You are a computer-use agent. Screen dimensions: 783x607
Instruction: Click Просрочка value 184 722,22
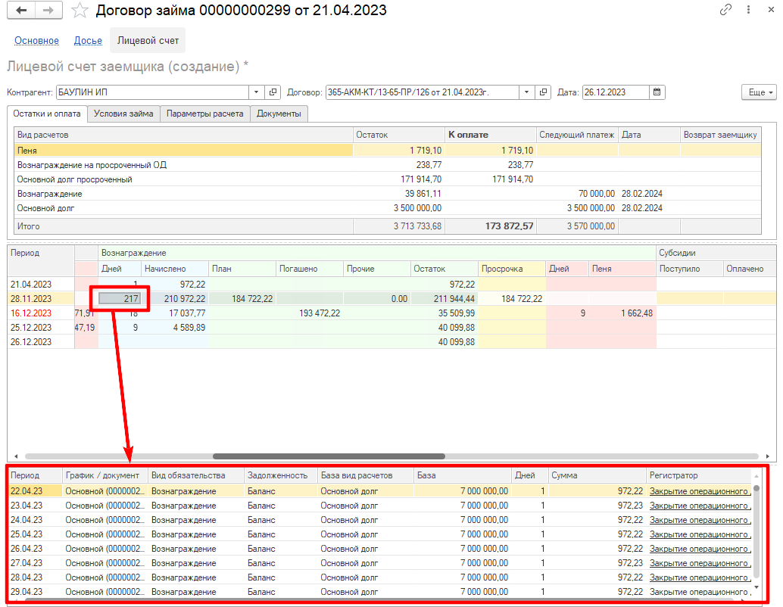tap(522, 298)
